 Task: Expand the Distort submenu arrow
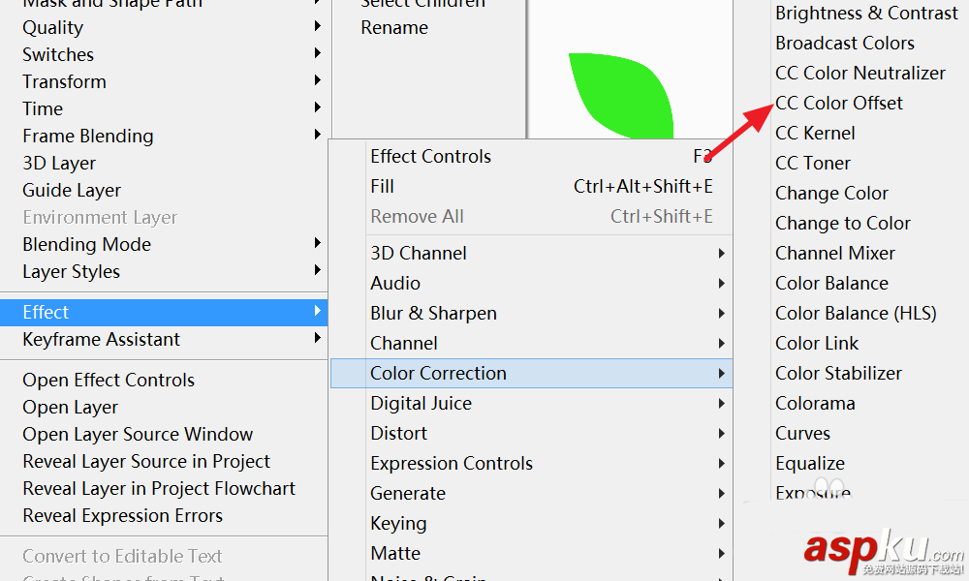(x=721, y=433)
